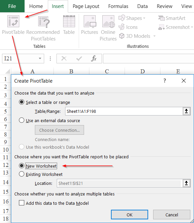Image resolution: width=194 pixels, height=223 pixels.
Task: Select the Insert tab
Action: [58, 6]
